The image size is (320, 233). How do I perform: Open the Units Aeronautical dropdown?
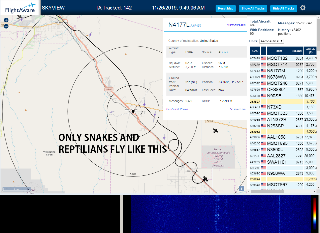pyautogui.click(x=272, y=41)
